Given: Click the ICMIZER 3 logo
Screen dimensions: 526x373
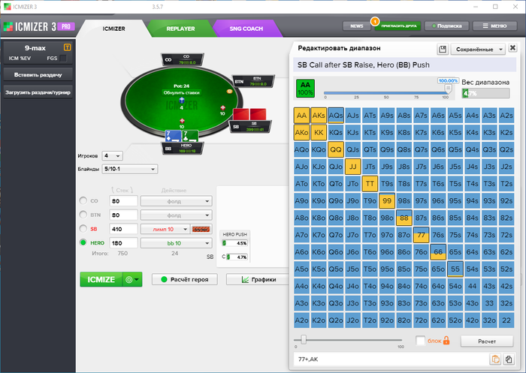Looking at the screenshot, I should click(30, 27).
